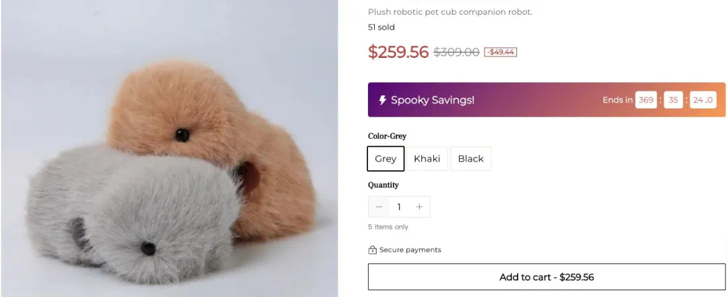Image resolution: width=728 pixels, height=297 pixels.
Task: Click the plush robotic pet description text
Action: (450, 12)
